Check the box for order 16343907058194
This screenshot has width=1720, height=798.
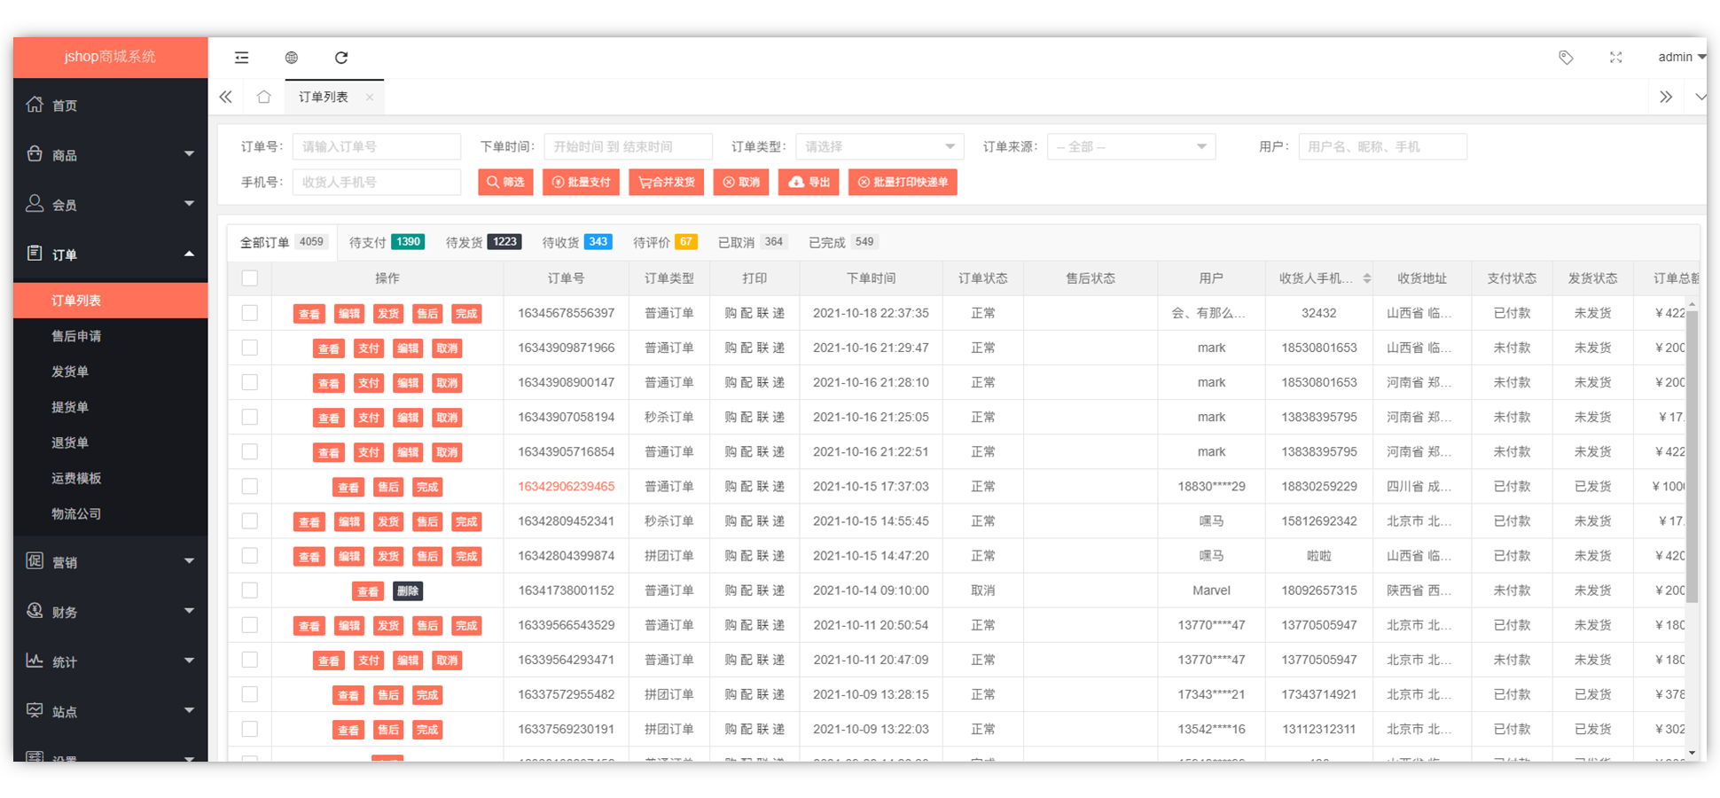tap(250, 417)
